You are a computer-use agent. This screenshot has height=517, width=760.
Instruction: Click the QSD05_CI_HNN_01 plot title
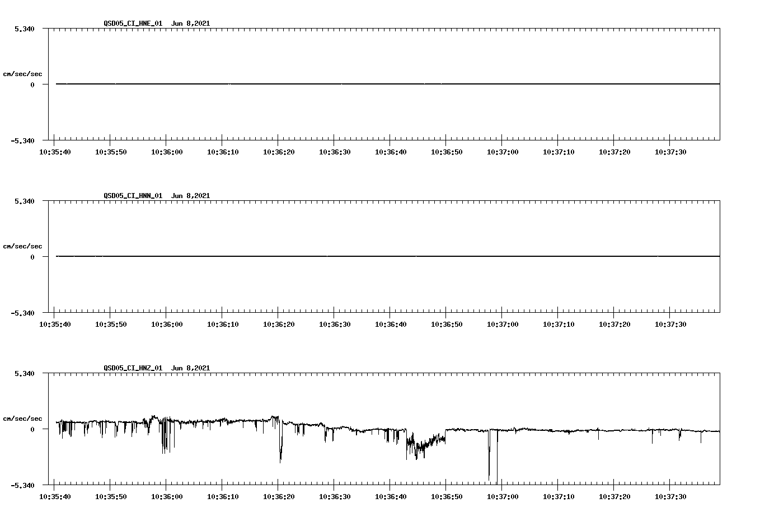click(x=157, y=196)
